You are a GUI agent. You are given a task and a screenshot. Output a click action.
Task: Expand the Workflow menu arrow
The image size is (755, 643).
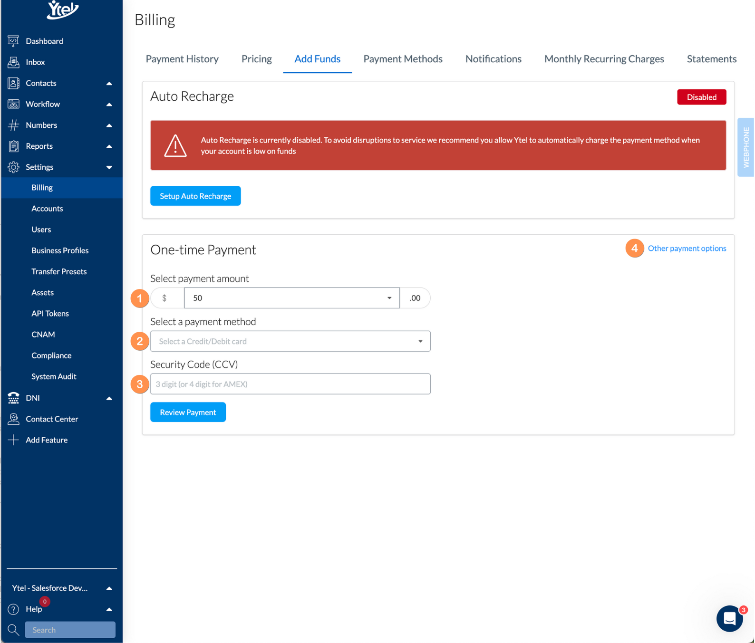pyautogui.click(x=109, y=104)
